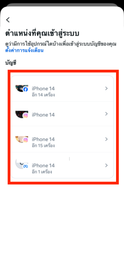This screenshot has height=269, width=124.
Task: Expand the chevron beside อีก 1 เครื่อง row
Action: pos(106,165)
